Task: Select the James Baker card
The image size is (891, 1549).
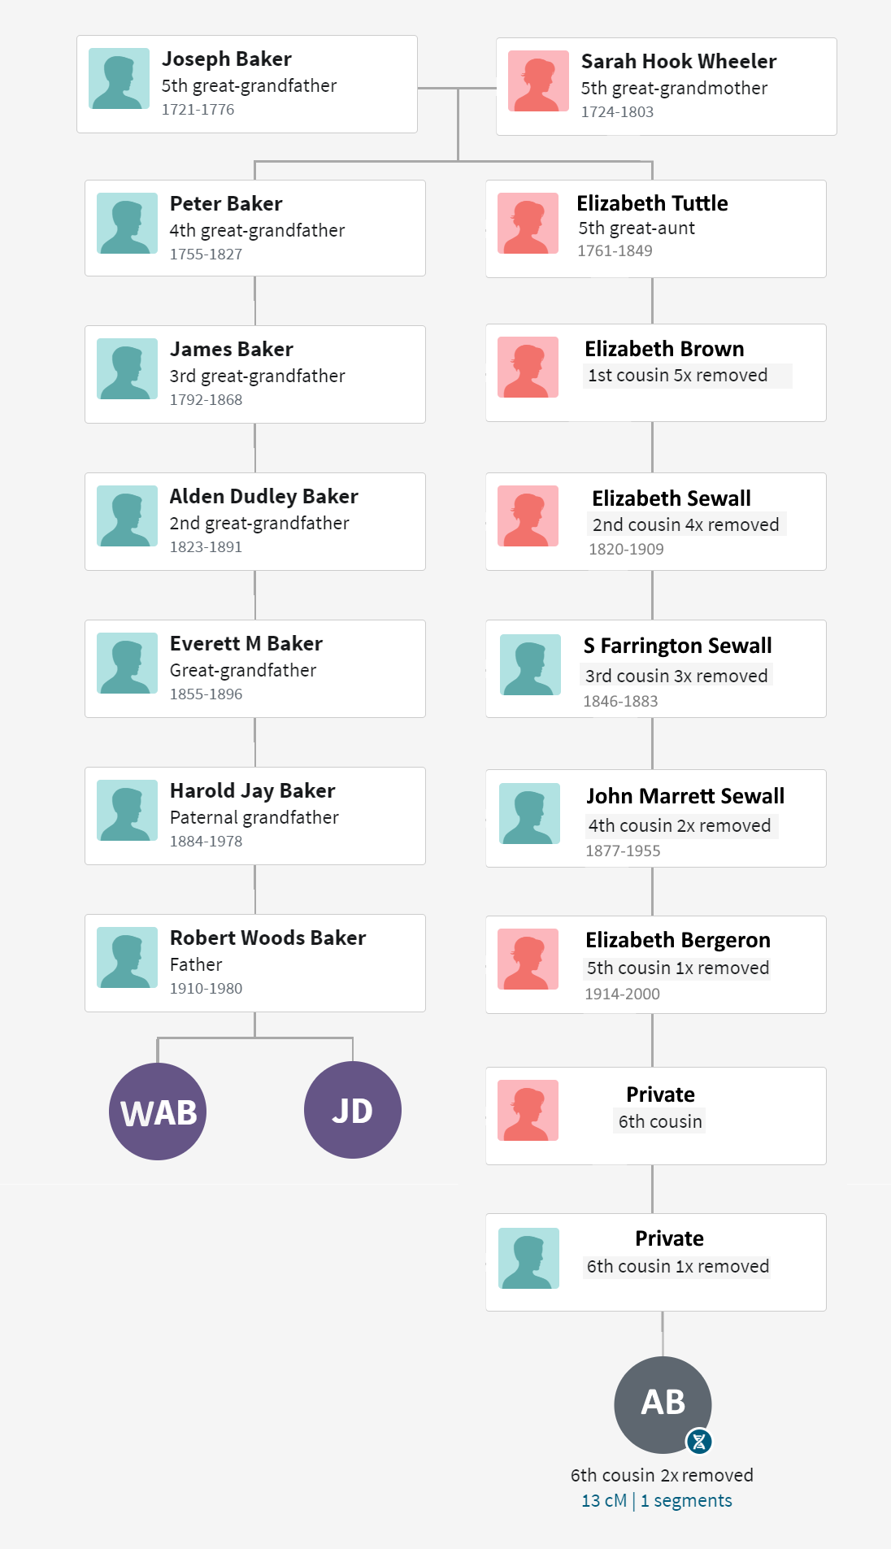Action: (255, 374)
